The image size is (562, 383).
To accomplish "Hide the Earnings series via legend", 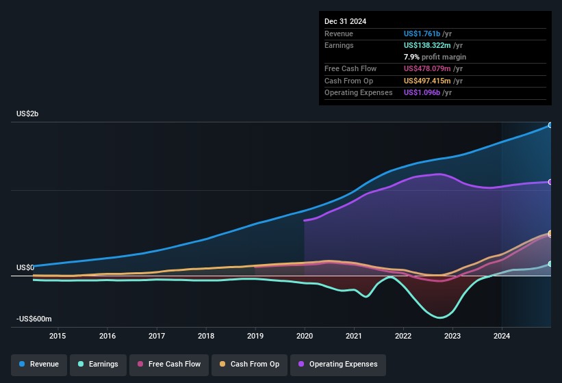I will tap(98, 365).
